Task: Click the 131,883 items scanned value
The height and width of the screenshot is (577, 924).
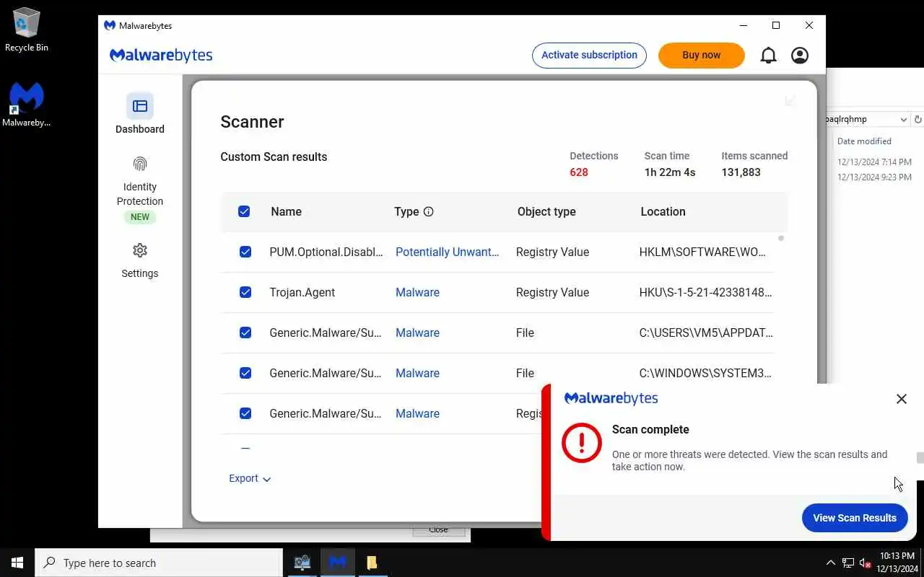Action: (x=741, y=172)
